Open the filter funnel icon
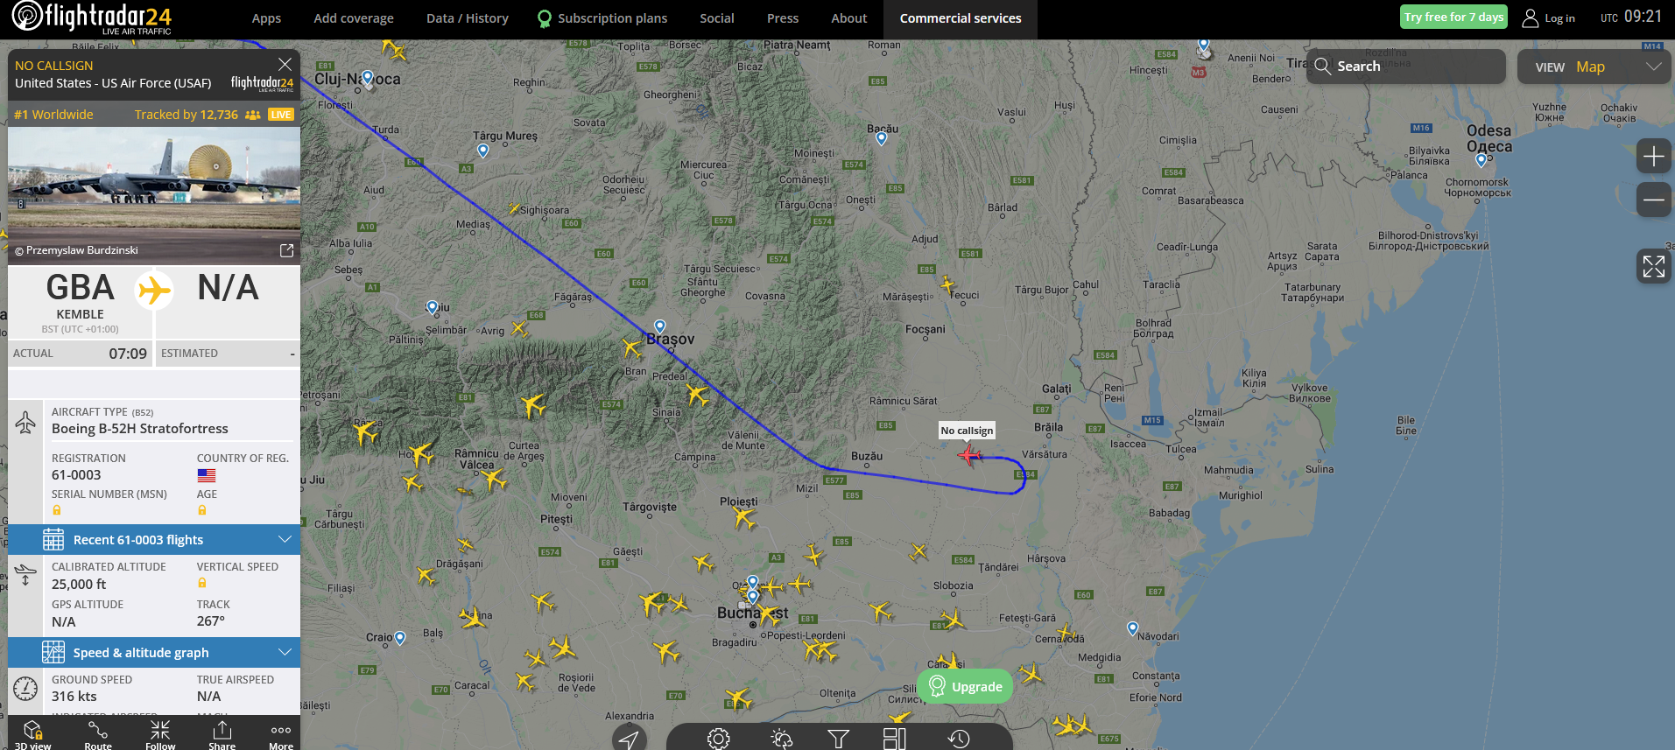The image size is (1675, 750). click(x=838, y=739)
